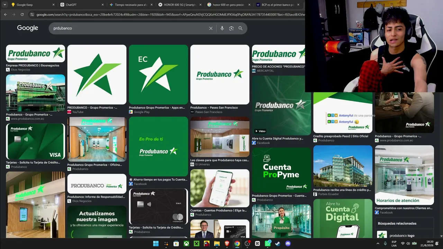Open Minecraft from the taskbar
Viewport: 443px width, 249px height.
coord(197,243)
